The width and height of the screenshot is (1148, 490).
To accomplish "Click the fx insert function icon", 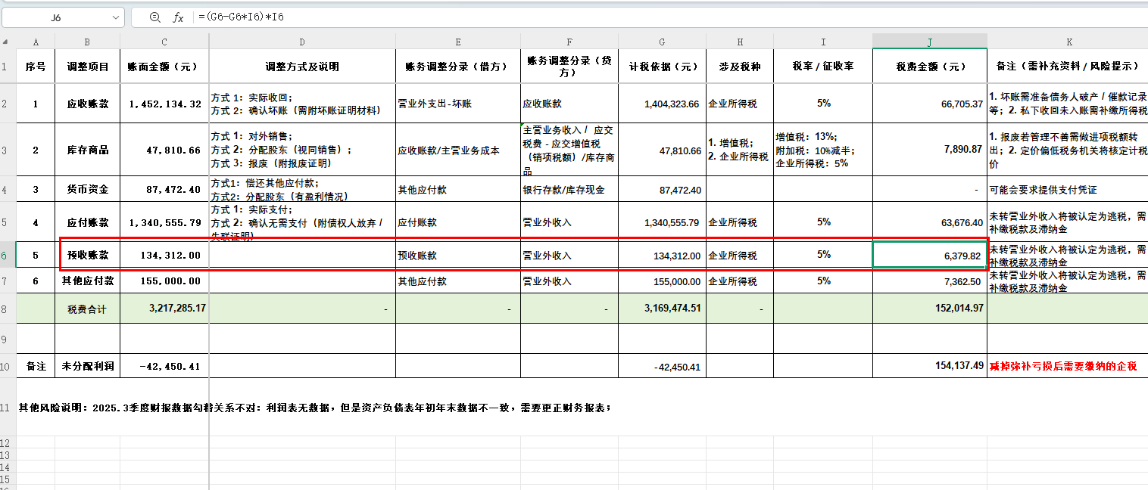I will pos(178,17).
